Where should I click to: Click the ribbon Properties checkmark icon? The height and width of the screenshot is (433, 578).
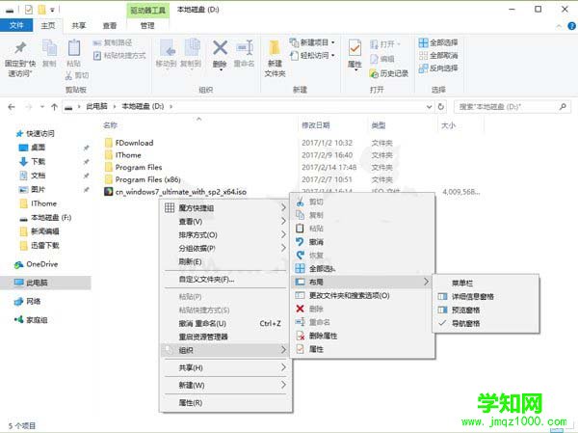coord(355,48)
